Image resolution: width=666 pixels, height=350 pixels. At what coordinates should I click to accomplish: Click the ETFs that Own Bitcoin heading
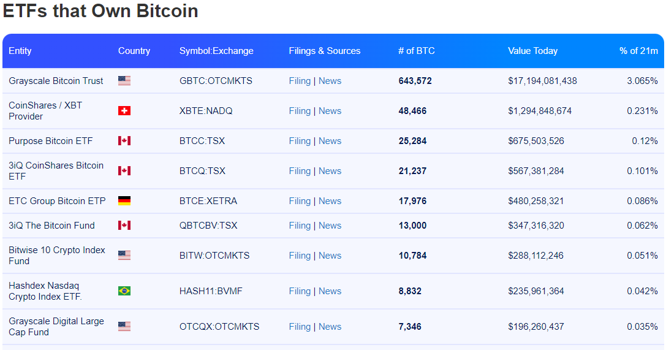100,10
